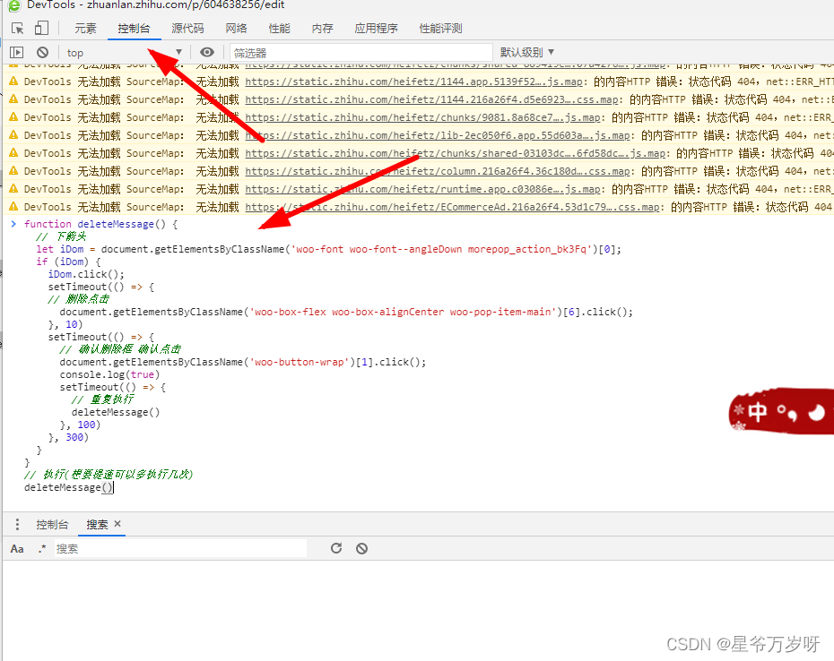This screenshot has height=661, width=834.
Task: Open the chunks/9081.8a68ce7 js.map link
Action: click(x=423, y=117)
